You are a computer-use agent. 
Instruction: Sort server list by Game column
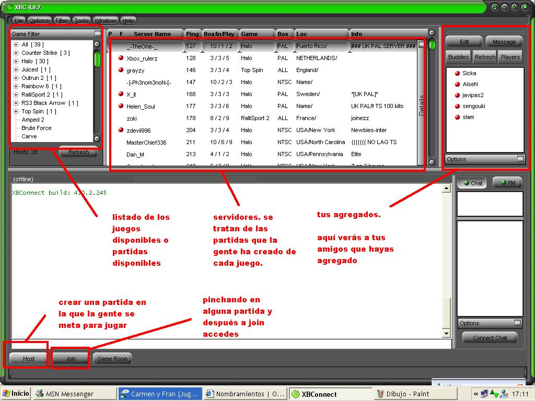tap(257, 34)
